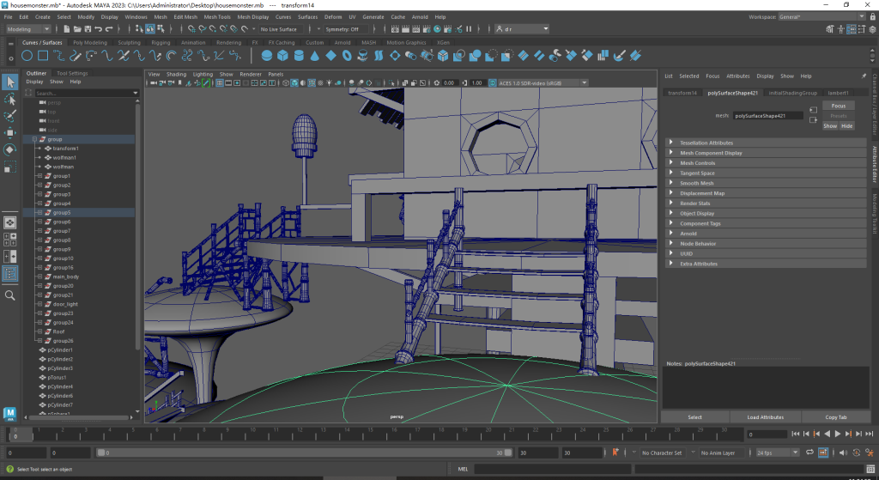The width and height of the screenshot is (879, 480).
Task: Select the NURBS square shelf icon
Action: [43, 56]
